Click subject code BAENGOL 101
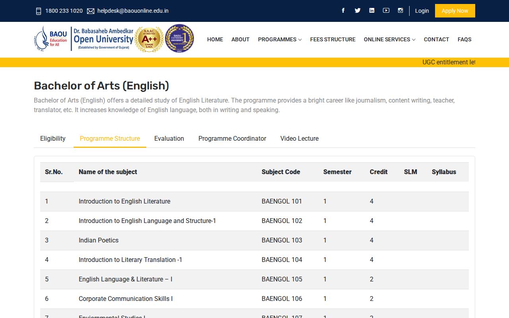Image resolution: width=509 pixels, height=318 pixels. pyautogui.click(x=282, y=201)
